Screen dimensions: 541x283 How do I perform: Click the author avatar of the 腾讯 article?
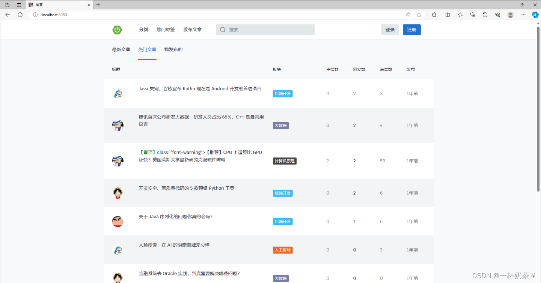pyautogui.click(x=118, y=125)
